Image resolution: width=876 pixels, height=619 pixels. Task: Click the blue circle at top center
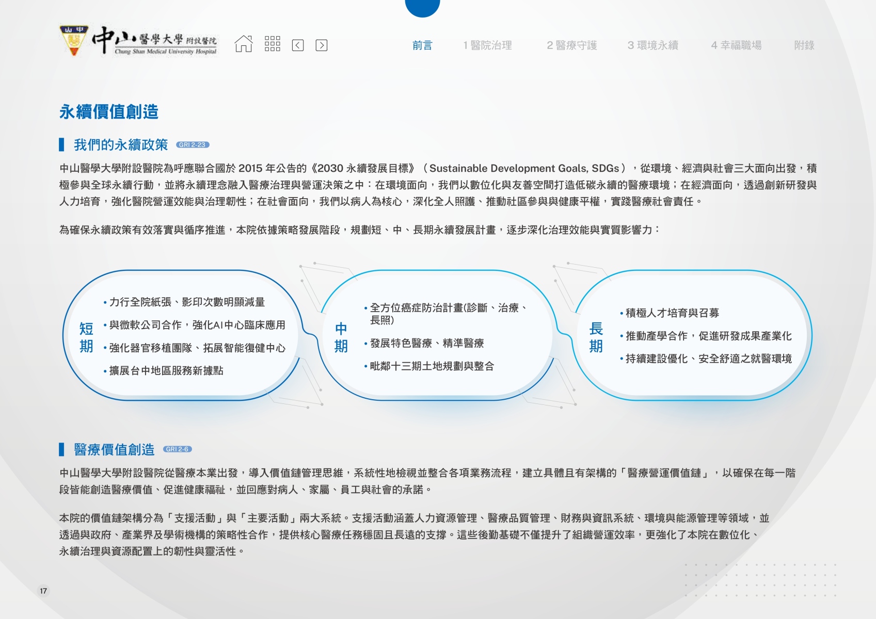(x=422, y=6)
